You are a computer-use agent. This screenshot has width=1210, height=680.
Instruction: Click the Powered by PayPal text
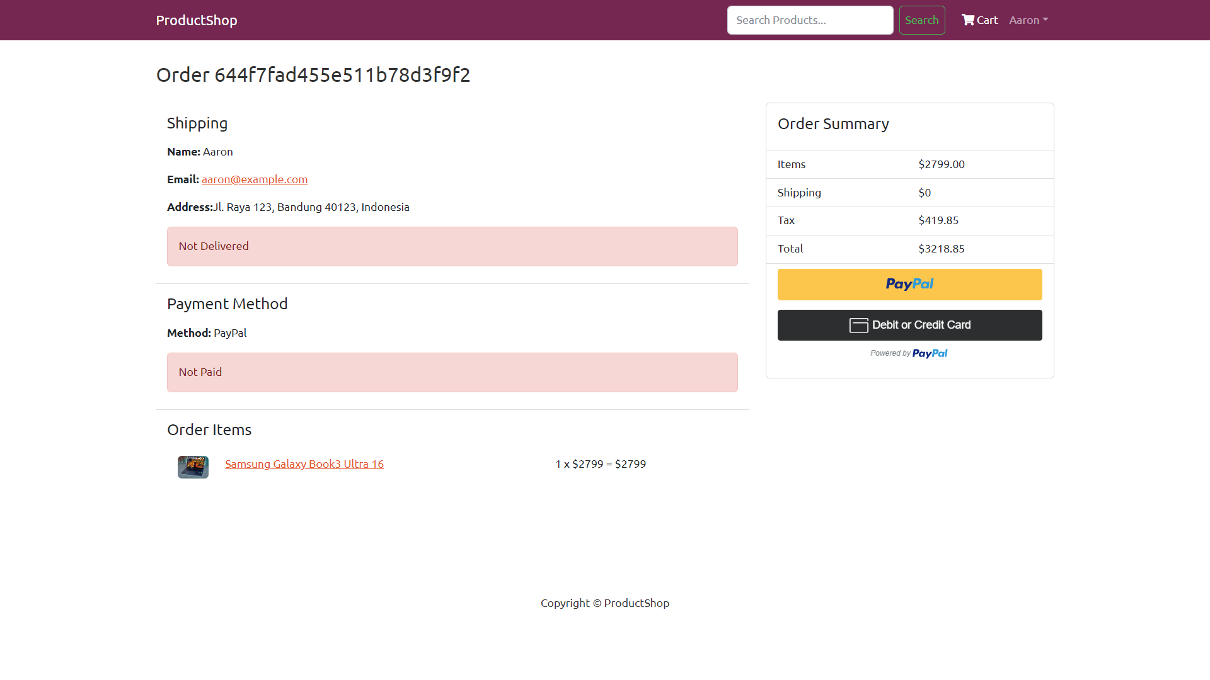click(x=909, y=353)
